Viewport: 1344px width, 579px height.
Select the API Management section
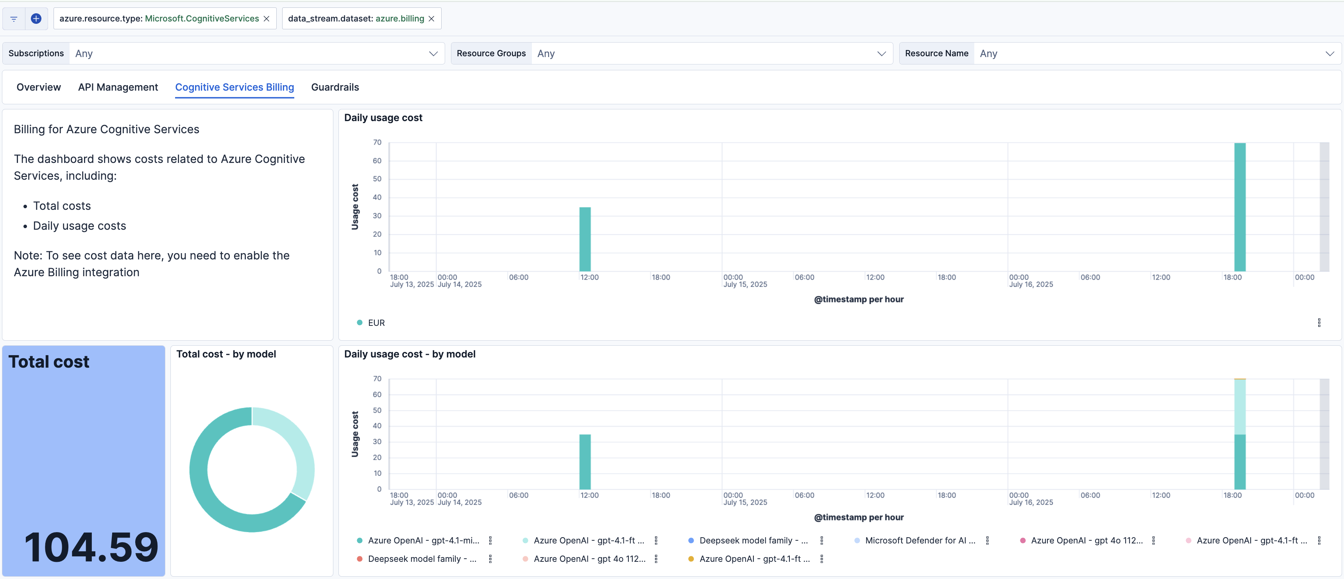(118, 87)
